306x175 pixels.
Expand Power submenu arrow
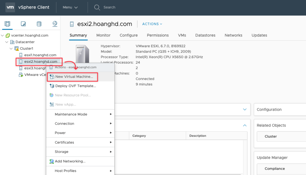[x=111, y=133]
